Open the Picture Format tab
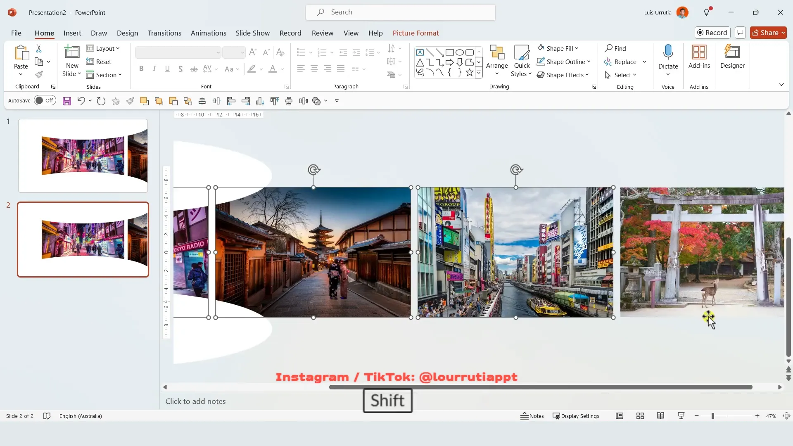The width and height of the screenshot is (793, 446). tap(415, 33)
